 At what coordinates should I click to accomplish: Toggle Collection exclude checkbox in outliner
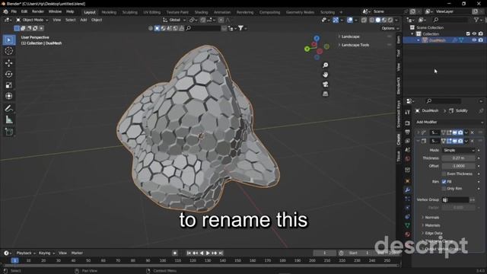tap(468, 33)
